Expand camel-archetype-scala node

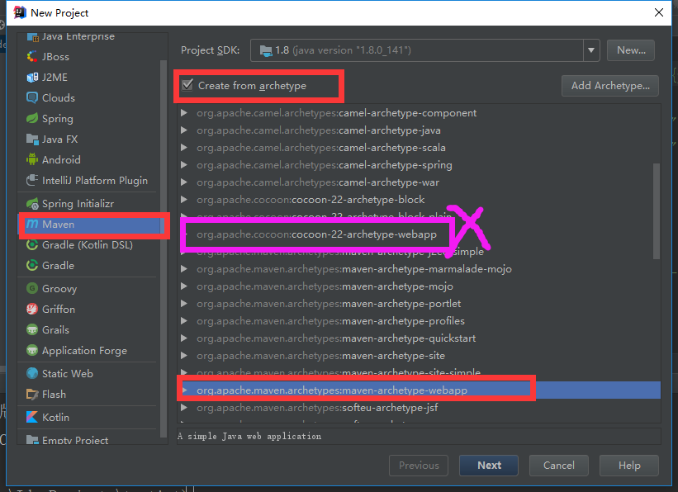[184, 148]
